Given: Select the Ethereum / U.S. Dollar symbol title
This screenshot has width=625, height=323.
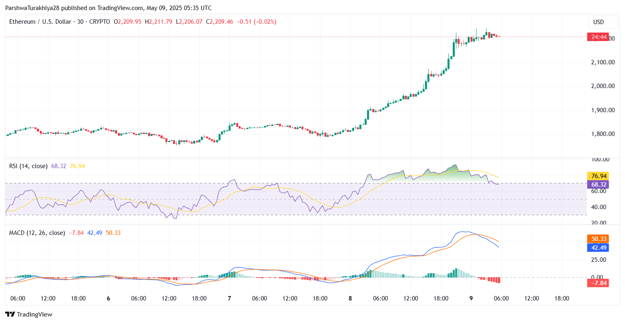Looking at the screenshot, I should 40,22.
